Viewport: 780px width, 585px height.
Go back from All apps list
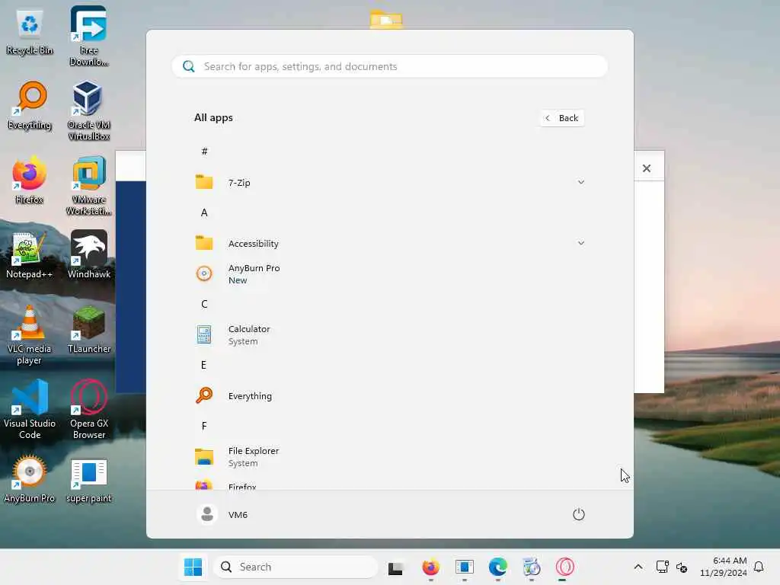click(x=562, y=118)
